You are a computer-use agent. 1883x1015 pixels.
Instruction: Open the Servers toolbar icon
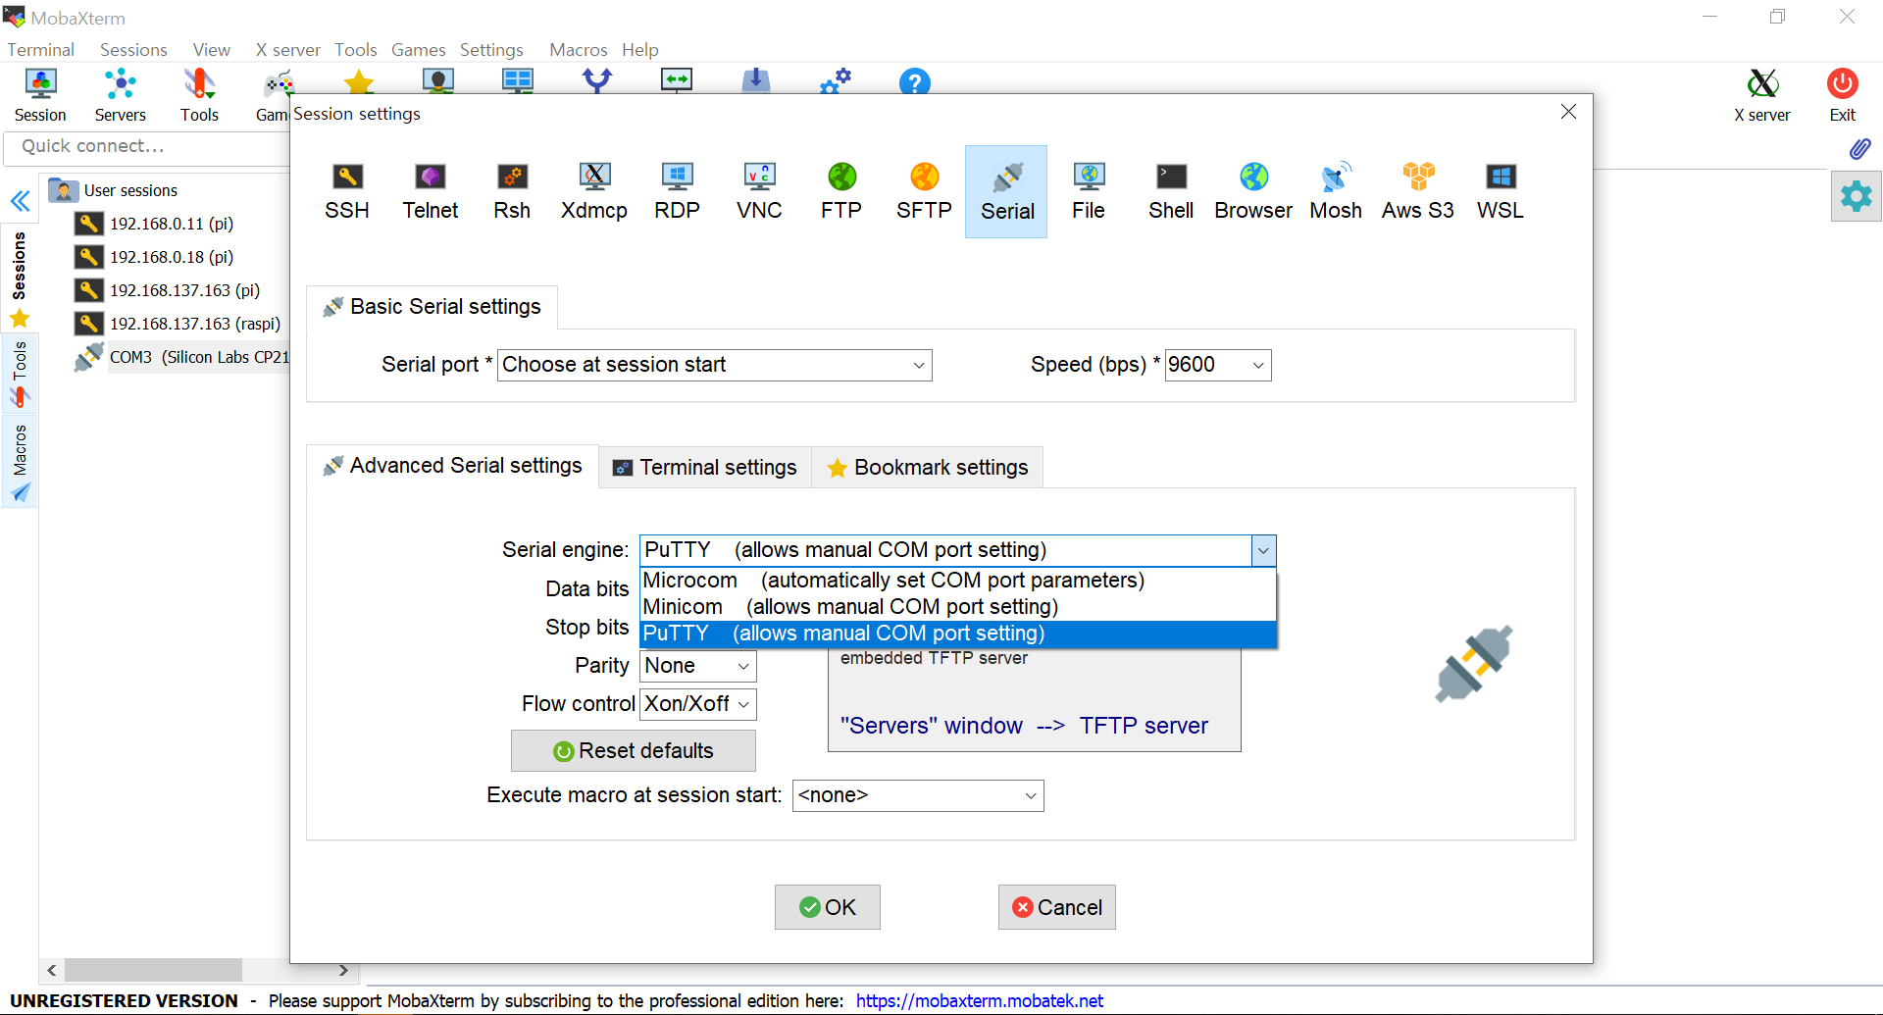click(120, 95)
